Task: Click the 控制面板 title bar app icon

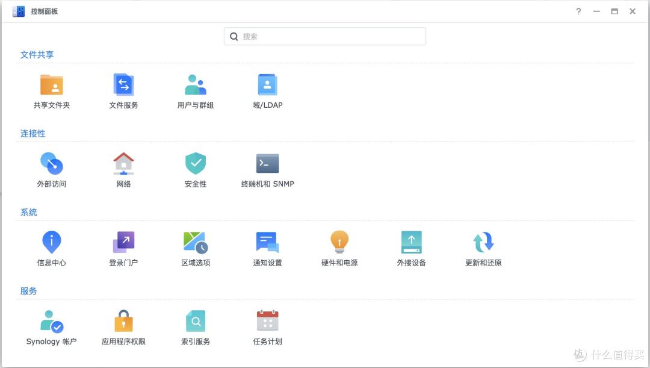Action: coord(19,11)
